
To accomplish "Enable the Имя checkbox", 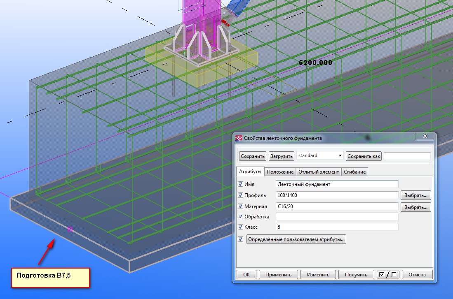I will 241,184.
